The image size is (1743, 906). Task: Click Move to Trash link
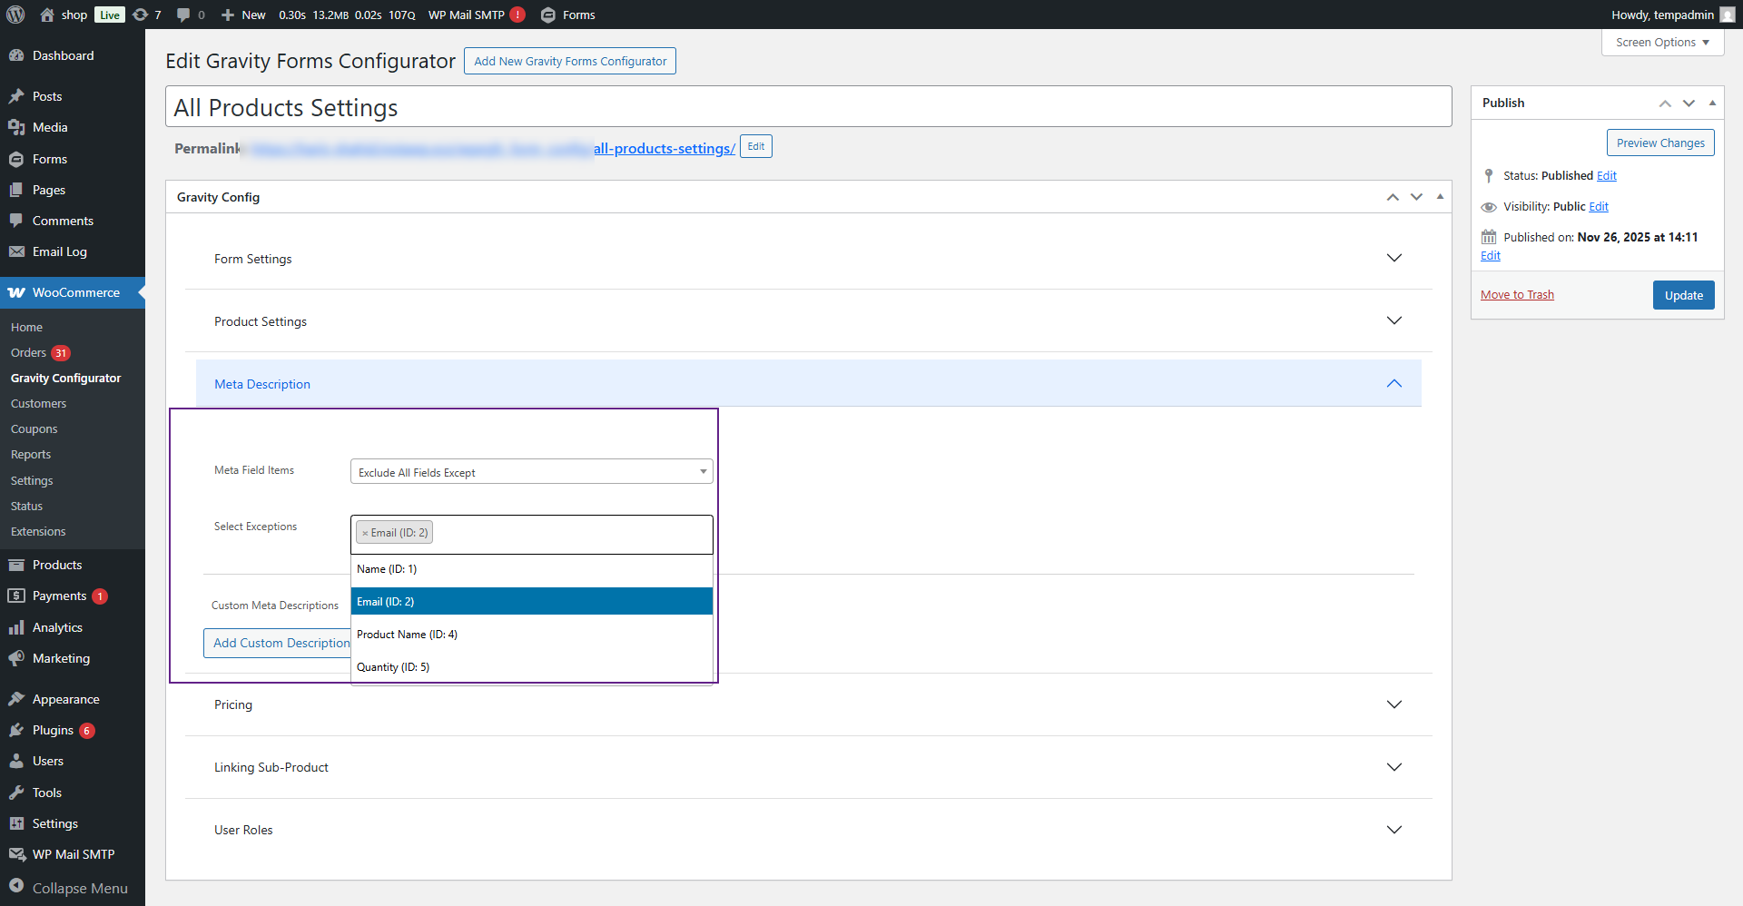[1517, 295]
